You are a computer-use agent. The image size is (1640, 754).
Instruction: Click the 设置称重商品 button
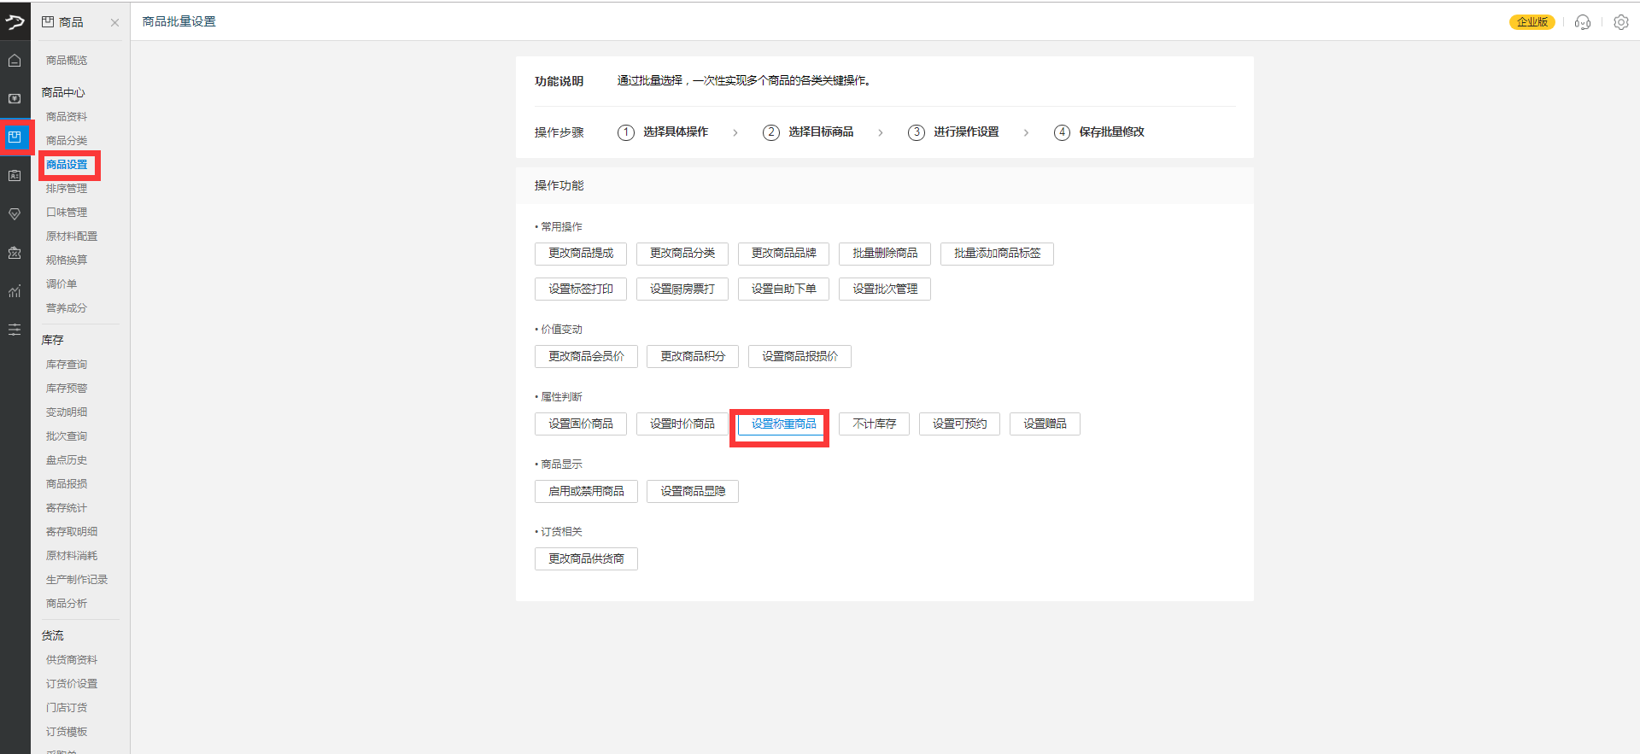click(x=784, y=424)
